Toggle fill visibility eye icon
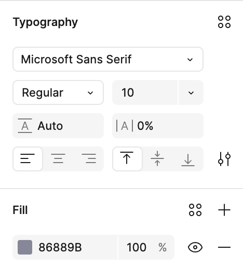Screen dimensions: 243x267 (x=195, y=247)
